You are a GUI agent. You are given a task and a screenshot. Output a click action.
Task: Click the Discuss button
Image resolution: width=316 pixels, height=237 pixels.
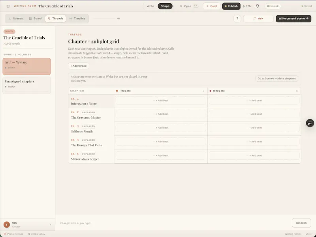pyautogui.click(x=301, y=223)
